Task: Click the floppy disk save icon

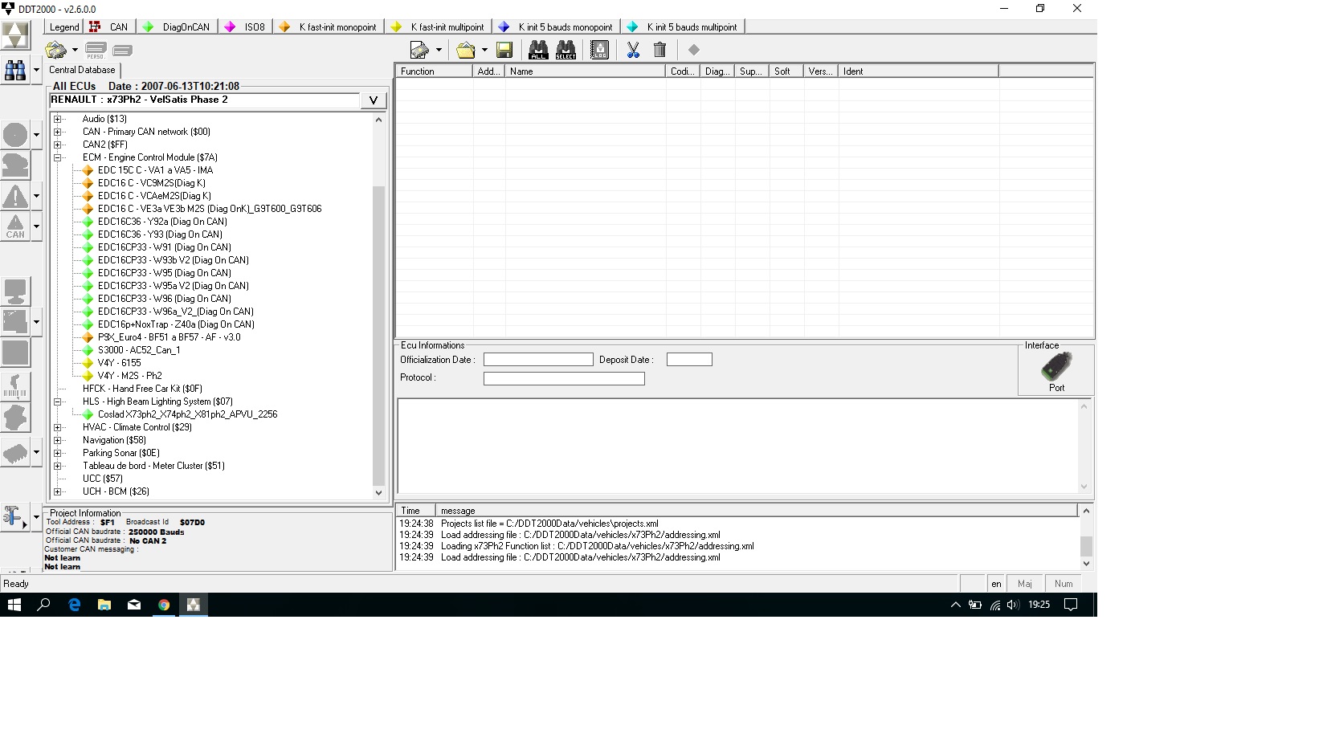Action: 504,51
